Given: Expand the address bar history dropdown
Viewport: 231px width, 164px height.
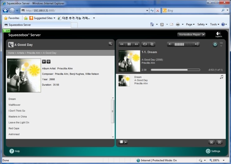Looking at the screenshot, I should 147,11.
